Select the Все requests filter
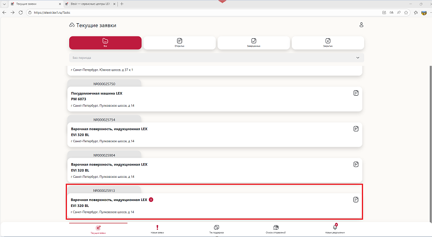Screen dimensions: 432x237 (x=105, y=42)
